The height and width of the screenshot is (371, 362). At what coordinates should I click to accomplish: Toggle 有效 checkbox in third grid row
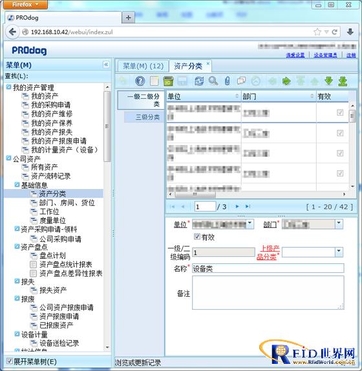(340, 153)
